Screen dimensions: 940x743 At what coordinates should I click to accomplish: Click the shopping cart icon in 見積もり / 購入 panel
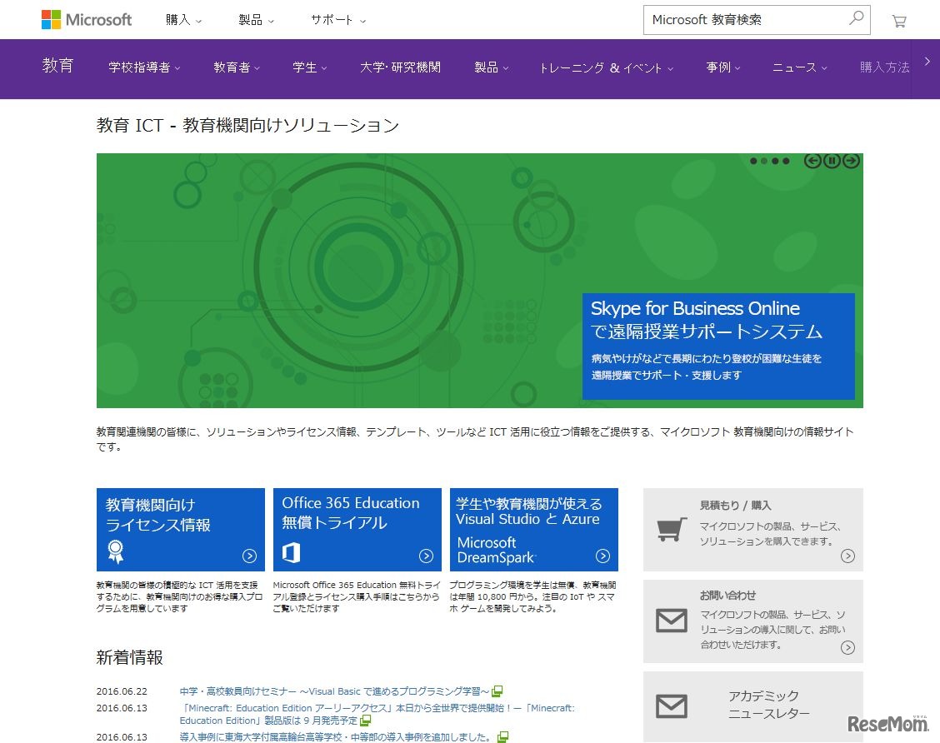click(672, 529)
